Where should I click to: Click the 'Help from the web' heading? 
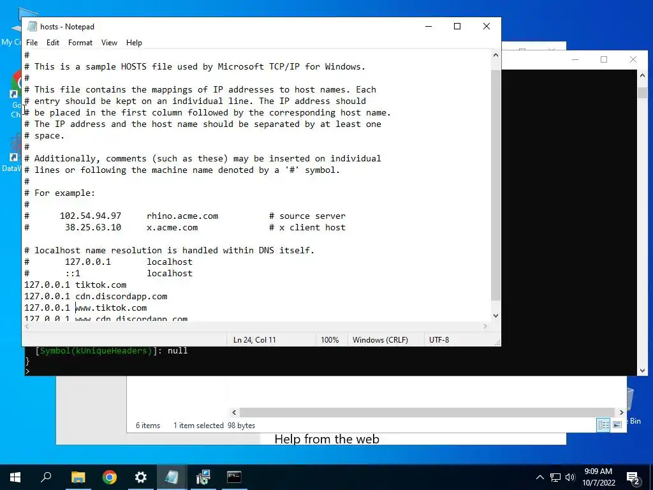point(327,439)
